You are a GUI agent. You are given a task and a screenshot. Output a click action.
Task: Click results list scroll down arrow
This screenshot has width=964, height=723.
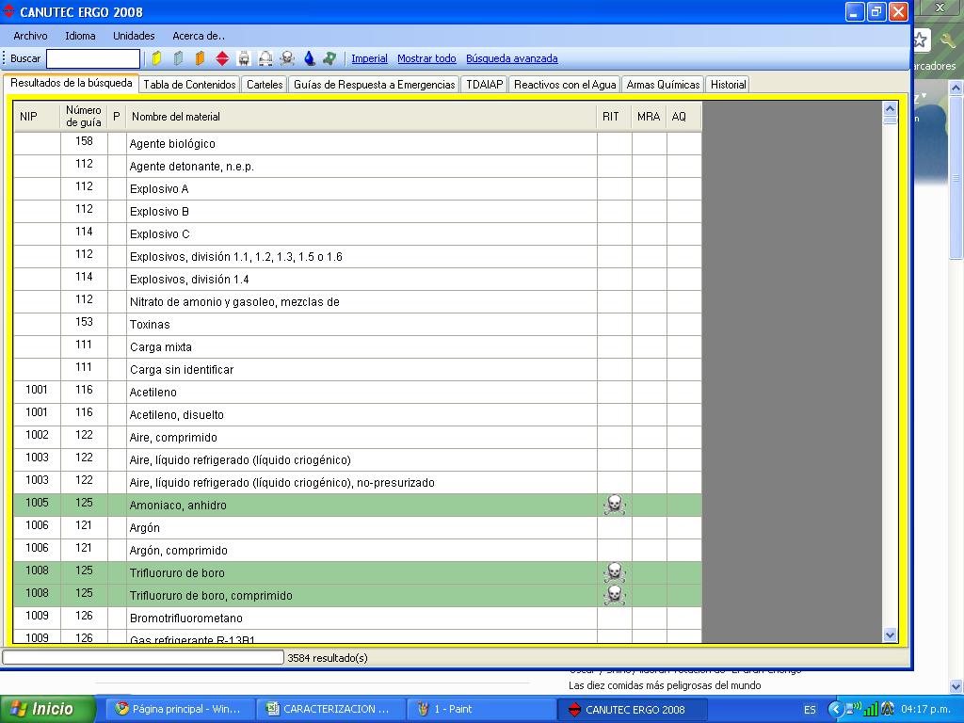[890, 635]
